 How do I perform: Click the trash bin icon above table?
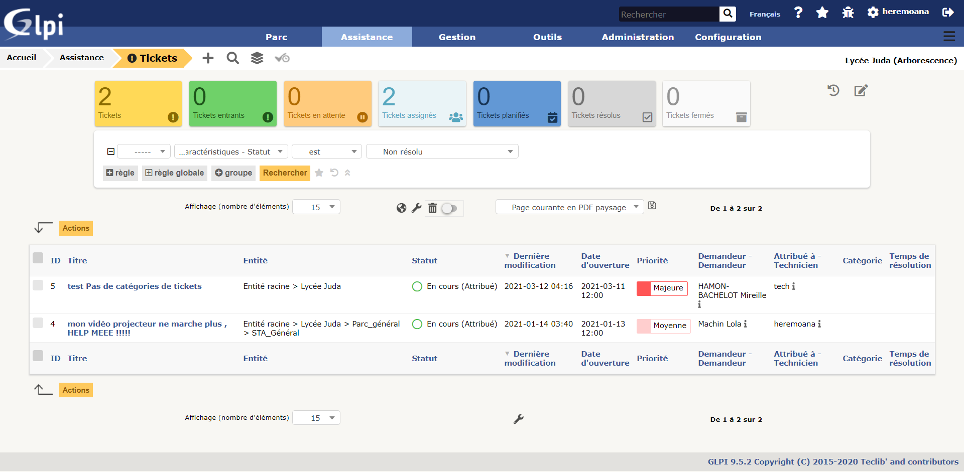[432, 208]
